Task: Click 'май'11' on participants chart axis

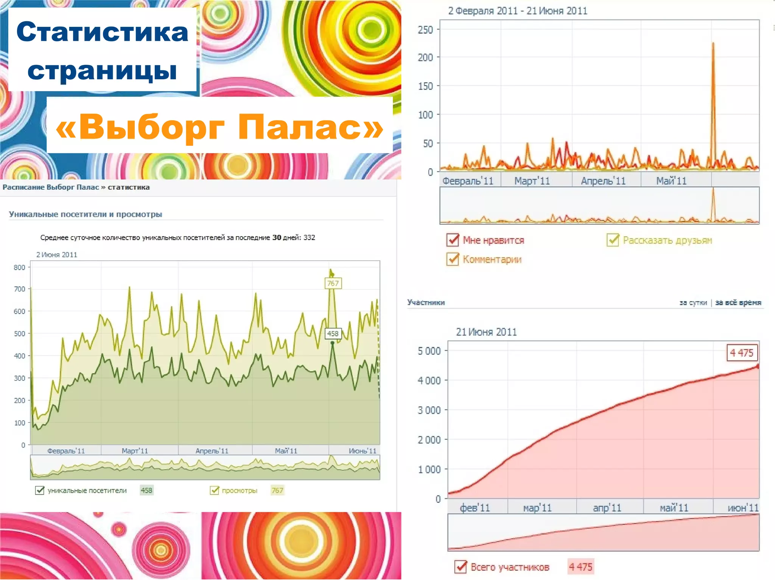Action: (674, 508)
